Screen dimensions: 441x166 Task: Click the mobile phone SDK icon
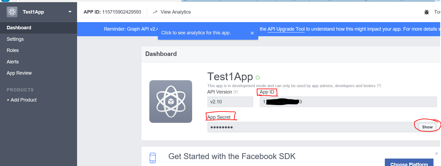coord(153,158)
